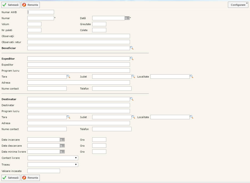Screen dimensions: 250x183
Task: Open the Configurare dropdown menu
Action: tap(238, 5)
